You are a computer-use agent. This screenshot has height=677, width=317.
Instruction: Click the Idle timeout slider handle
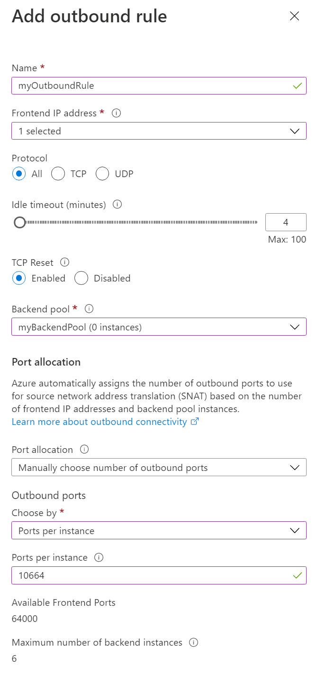pos(19,222)
